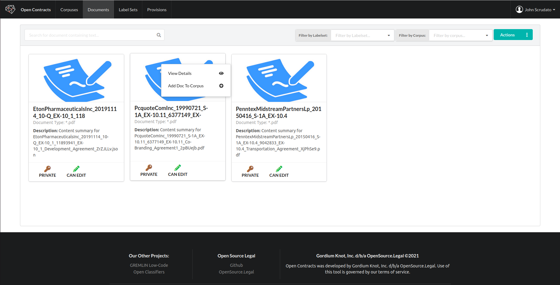Image resolution: width=560 pixels, height=285 pixels.
Task: Click the PenntexMidstreamPartnersLp document title
Action: click(279, 112)
